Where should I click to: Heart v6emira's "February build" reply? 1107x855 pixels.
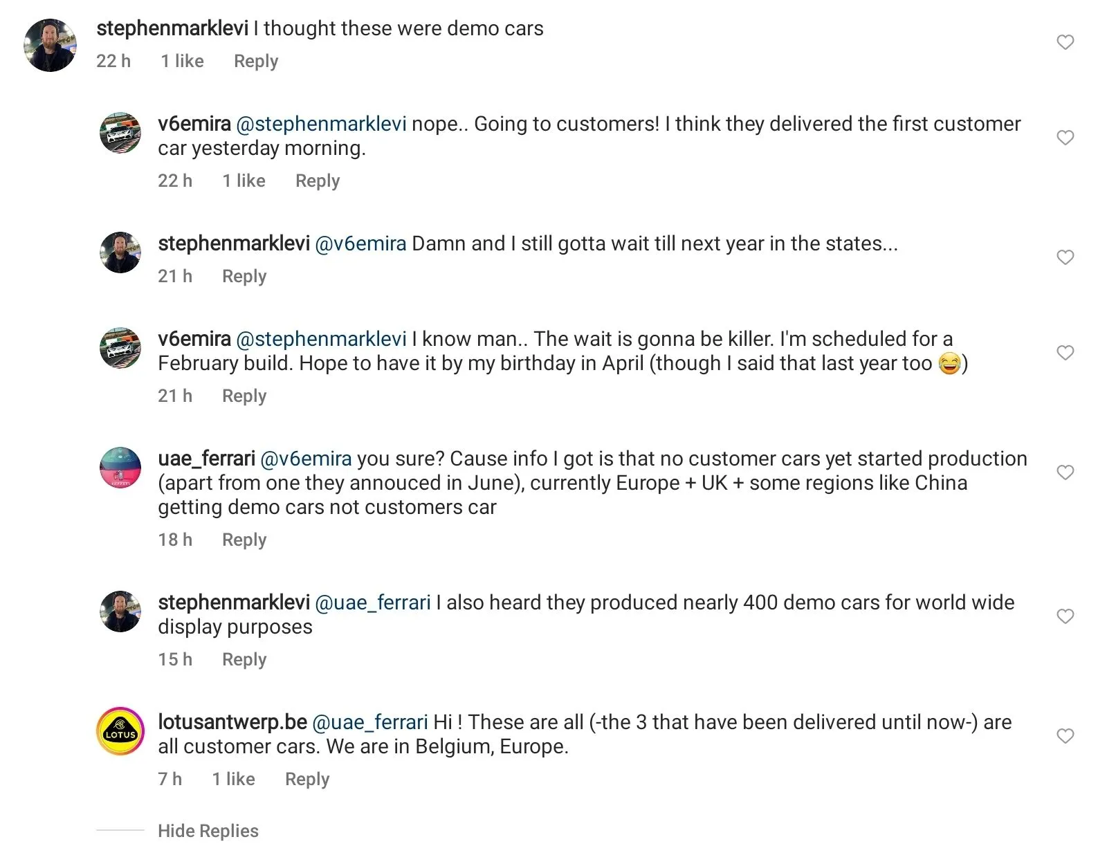[x=1065, y=353]
